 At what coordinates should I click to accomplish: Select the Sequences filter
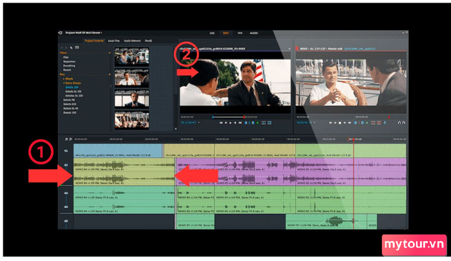[x=70, y=62]
